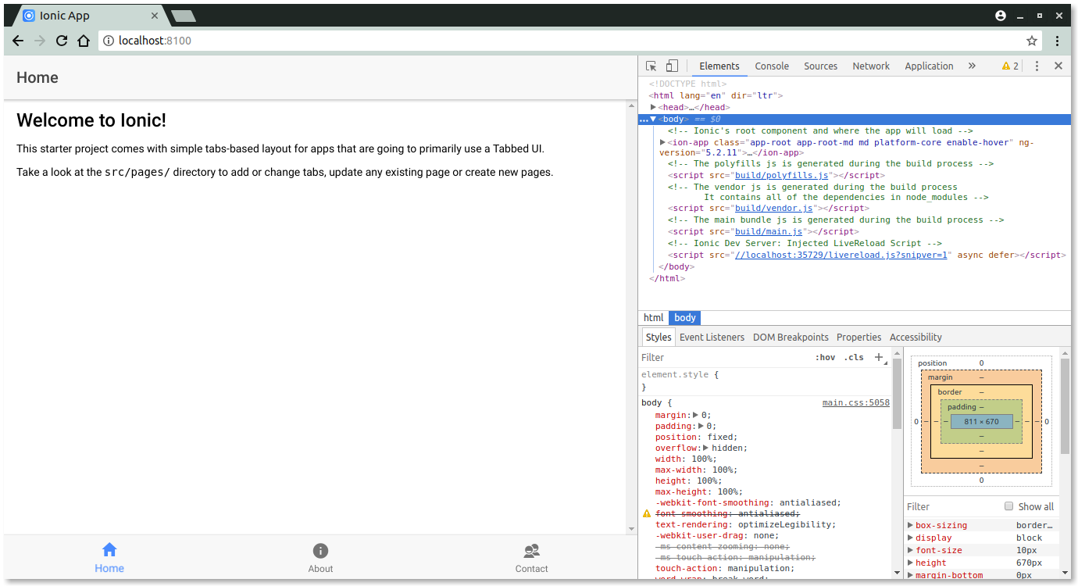This screenshot has width=1078, height=586.
Task: Switch to the Elements tab
Action: click(719, 66)
